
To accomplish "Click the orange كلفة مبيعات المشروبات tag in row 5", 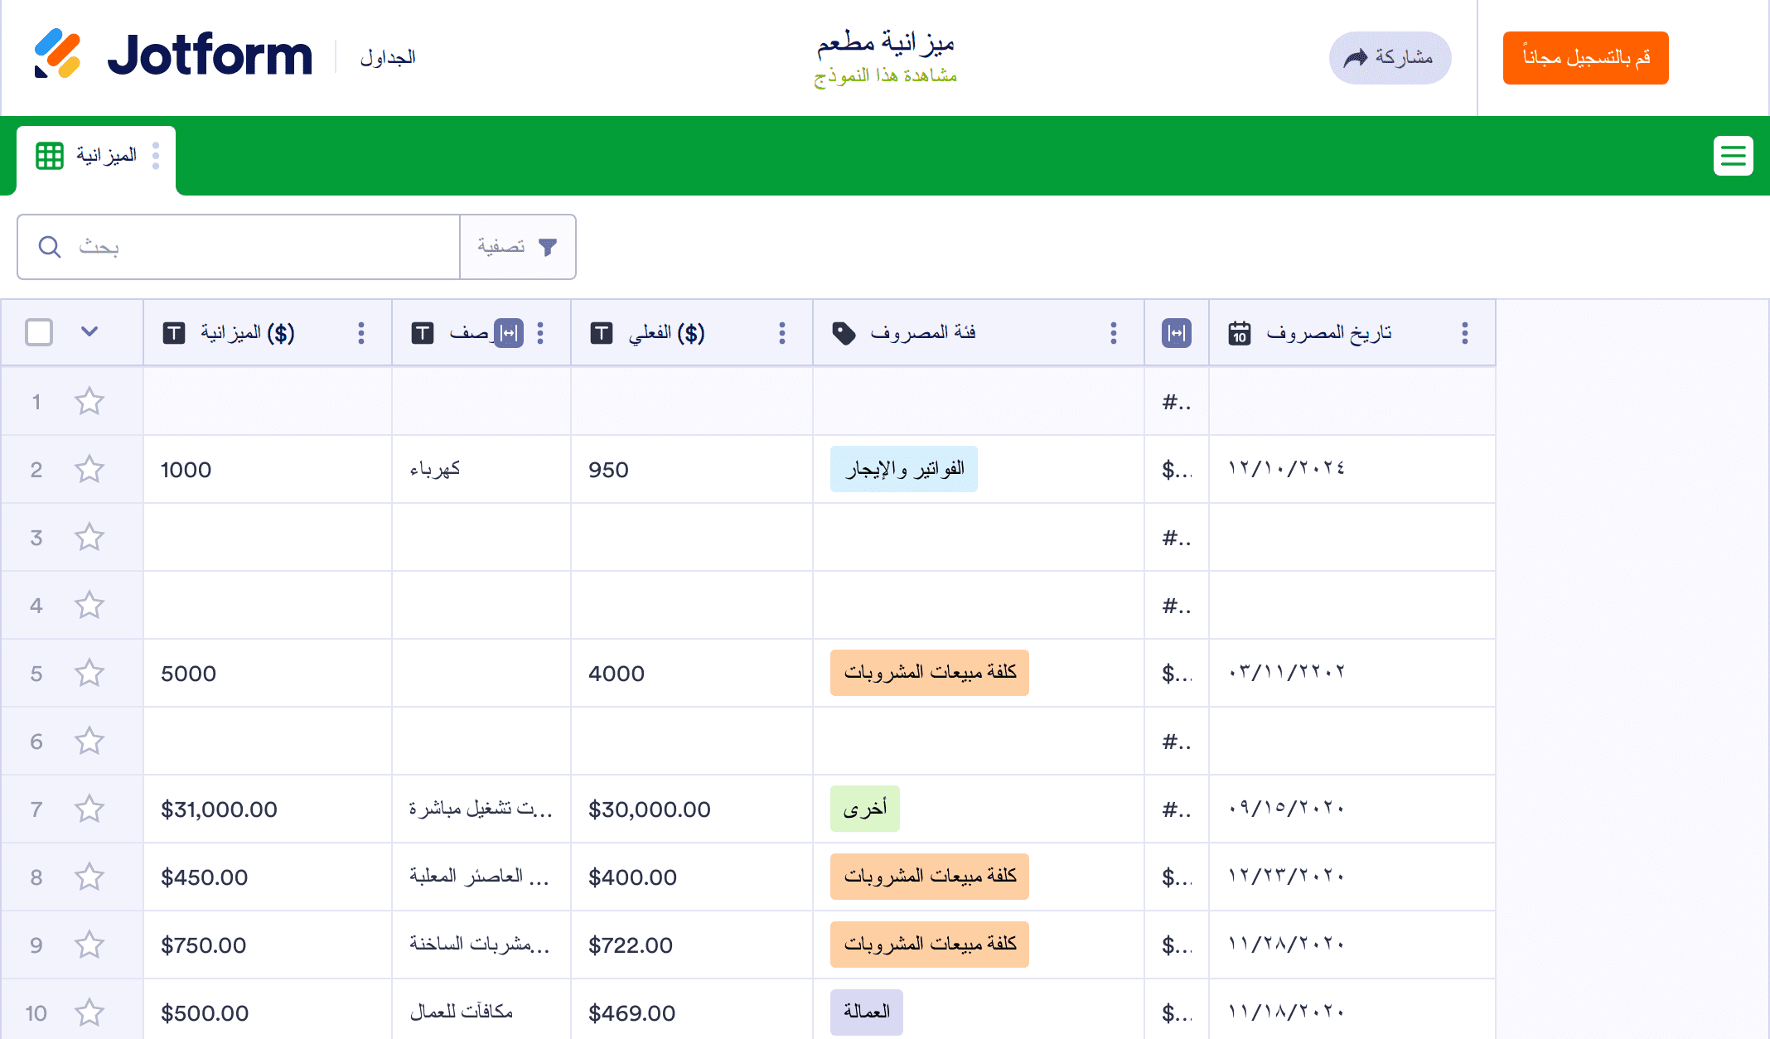I will [x=929, y=673].
